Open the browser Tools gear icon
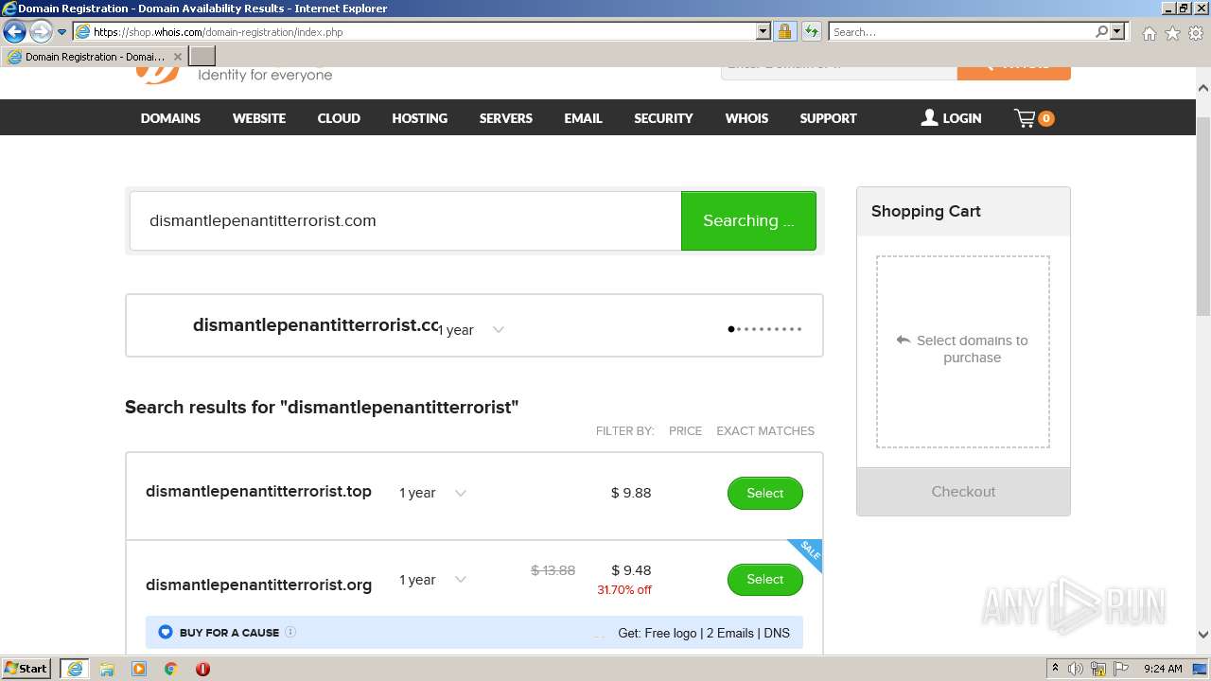This screenshot has width=1211, height=681. (1196, 33)
